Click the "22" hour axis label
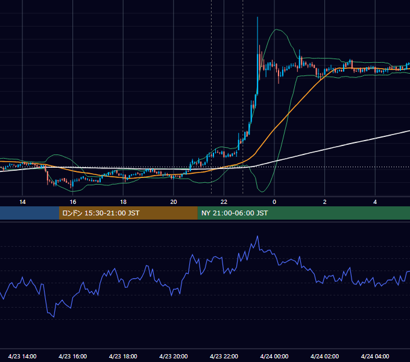 click(x=224, y=202)
